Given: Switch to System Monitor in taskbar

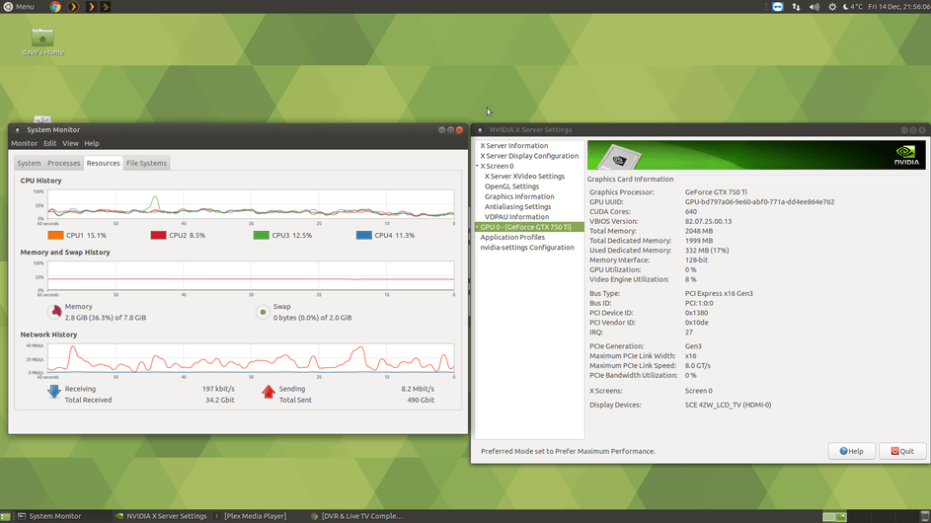Looking at the screenshot, I should 54,516.
